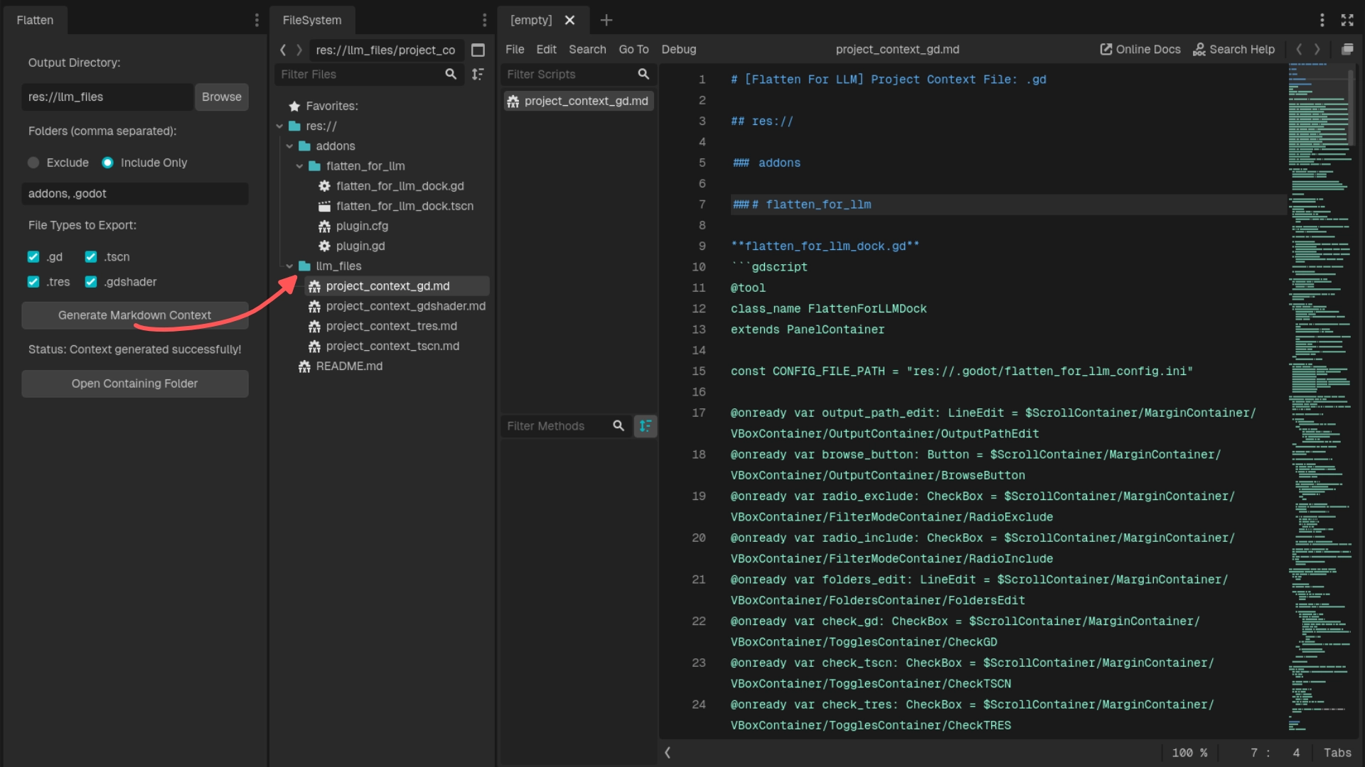Collapse the flatten_for_llm folder
This screenshot has width=1365, height=767.
(299, 166)
